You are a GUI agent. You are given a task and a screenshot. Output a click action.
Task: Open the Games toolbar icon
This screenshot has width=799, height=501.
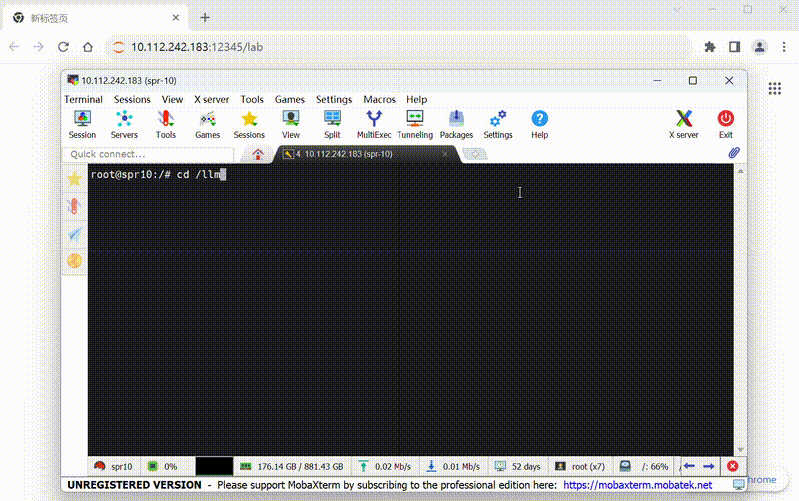(x=207, y=124)
